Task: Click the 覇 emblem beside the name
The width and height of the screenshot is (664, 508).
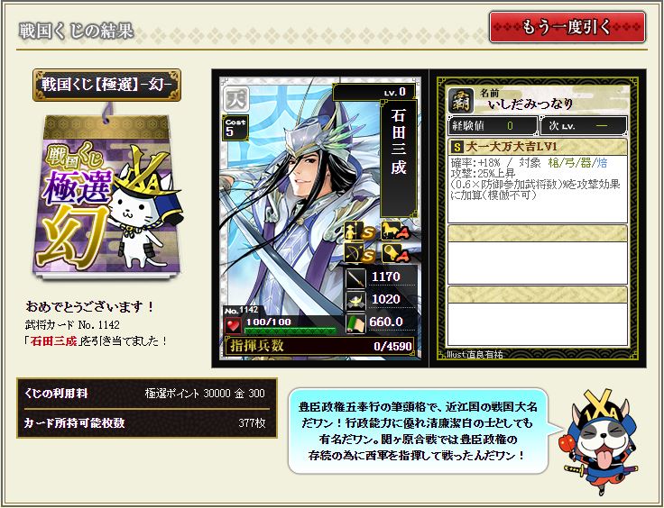Action: [x=460, y=102]
